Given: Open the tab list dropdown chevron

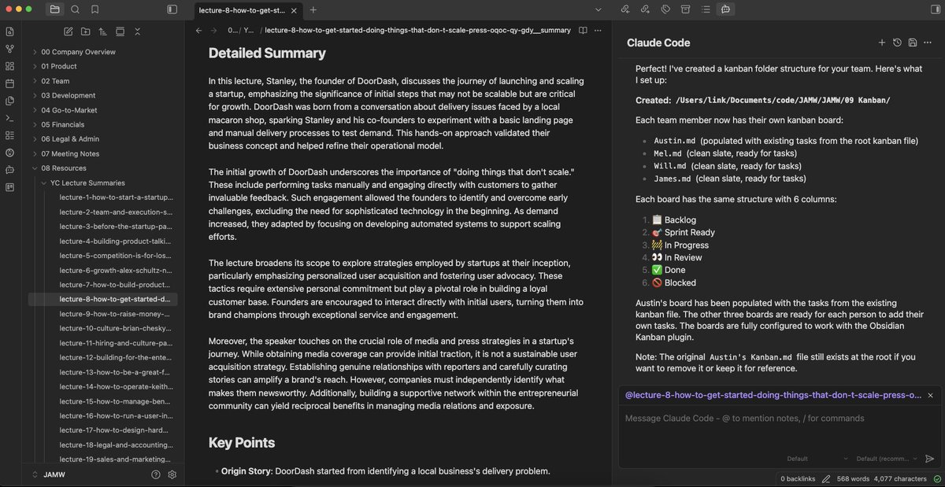Looking at the screenshot, I should tap(598, 9).
